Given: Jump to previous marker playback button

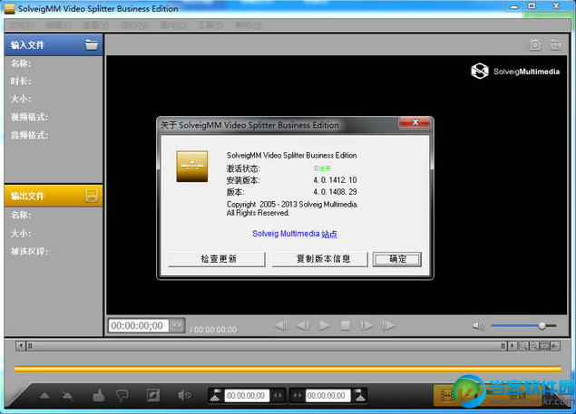Looking at the screenshot, I should [281, 325].
